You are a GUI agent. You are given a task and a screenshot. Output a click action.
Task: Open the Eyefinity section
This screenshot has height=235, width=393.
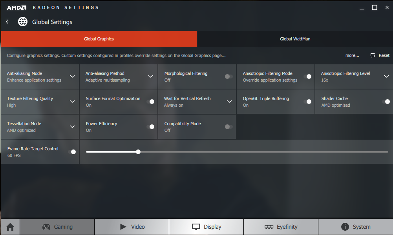pos(281,227)
